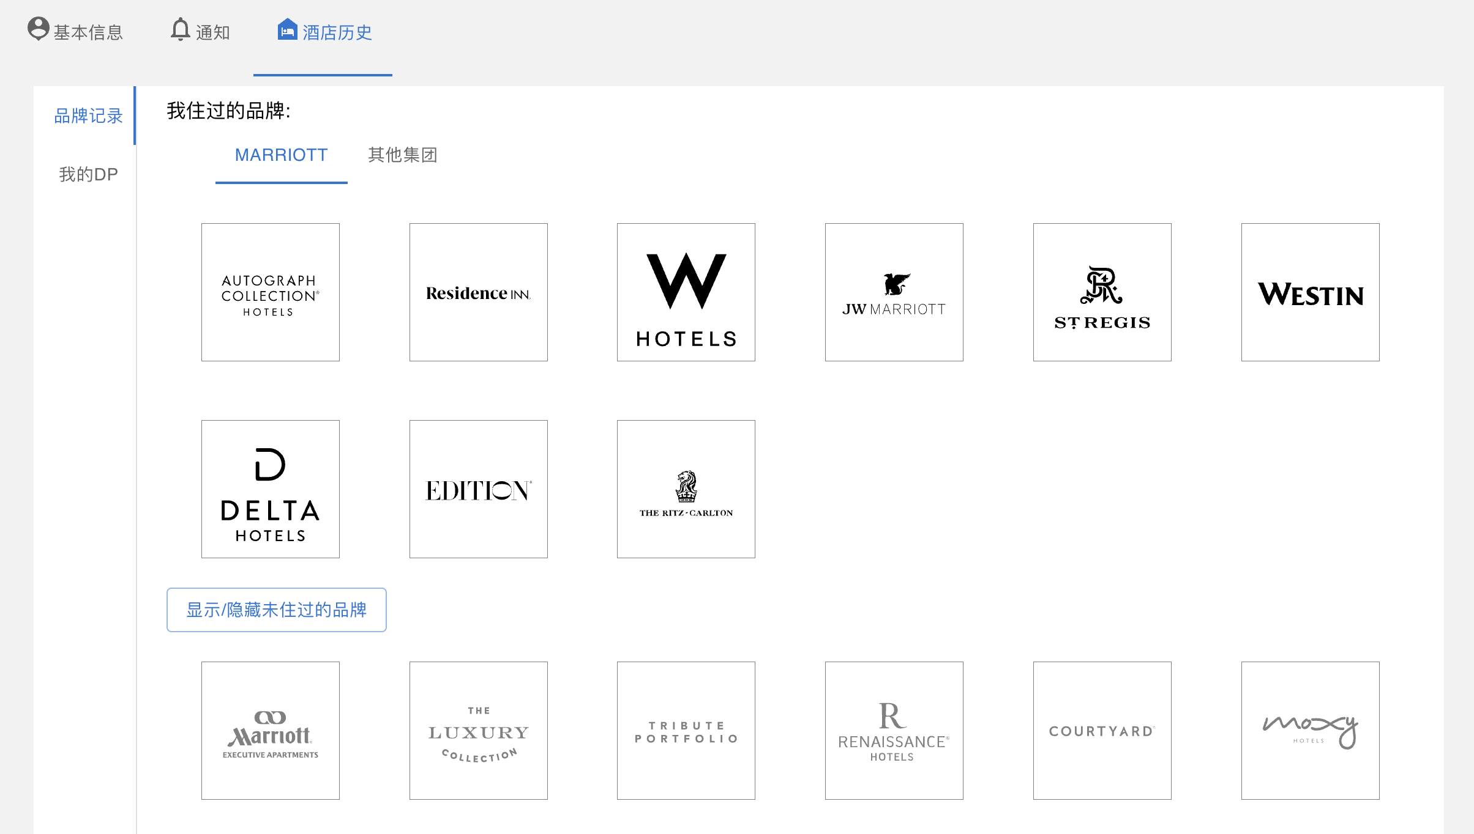This screenshot has width=1474, height=834.
Task: Click the EDITION brand logo
Action: pyautogui.click(x=479, y=489)
